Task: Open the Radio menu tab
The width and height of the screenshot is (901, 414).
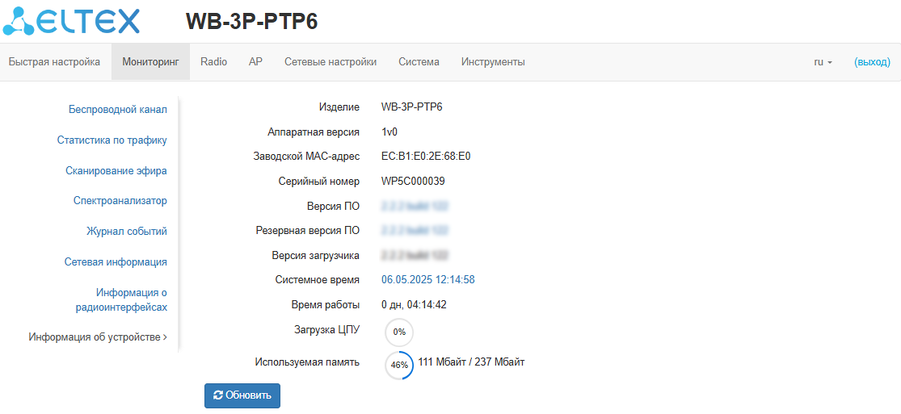Action: pyautogui.click(x=214, y=62)
